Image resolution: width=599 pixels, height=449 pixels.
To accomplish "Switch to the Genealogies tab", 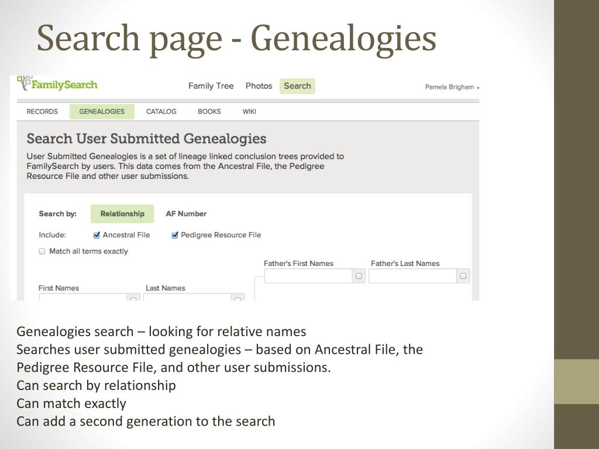I will [102, 112].
